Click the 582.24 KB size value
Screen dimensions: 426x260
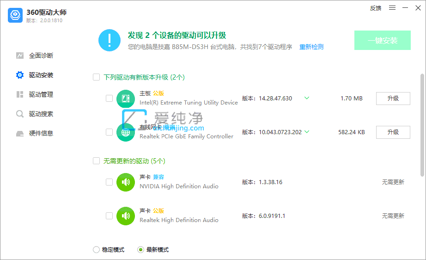tap(352, 132)
